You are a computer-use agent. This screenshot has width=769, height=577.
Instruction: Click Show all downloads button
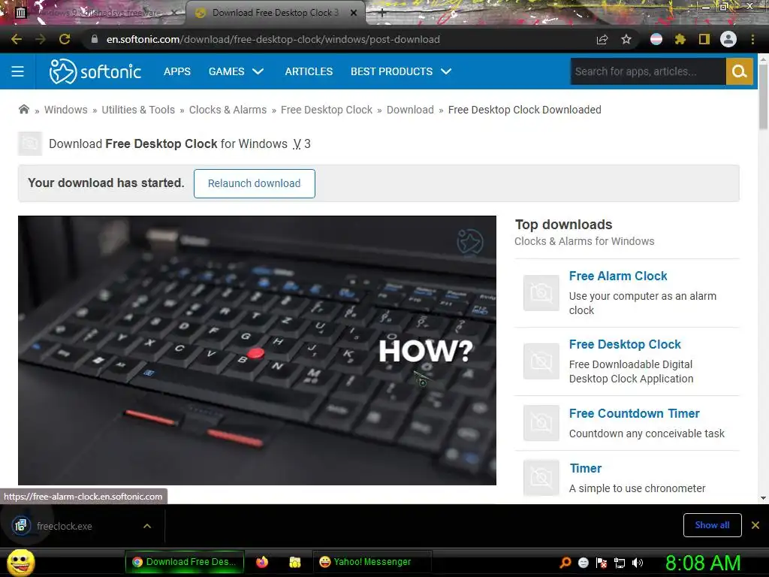pos(712,525)
